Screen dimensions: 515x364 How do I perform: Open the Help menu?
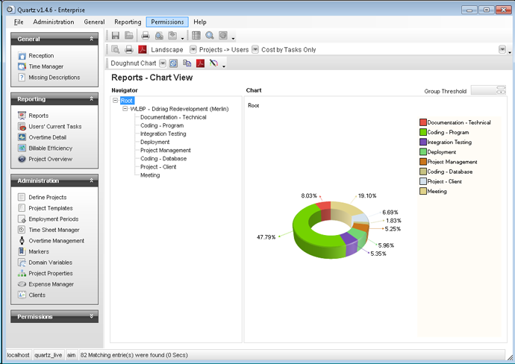point(199,22)
